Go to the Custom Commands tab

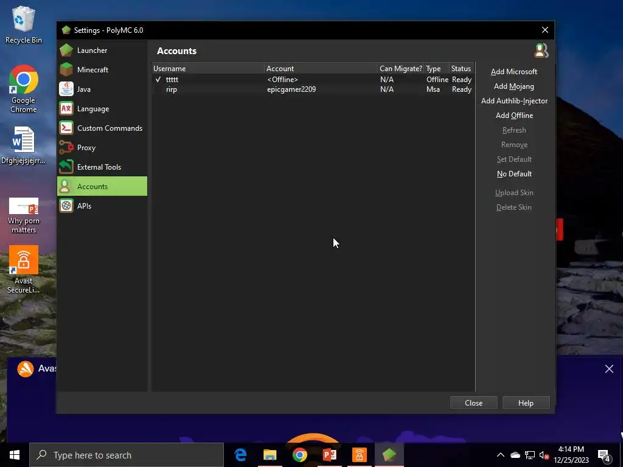[x=102, y=128]
